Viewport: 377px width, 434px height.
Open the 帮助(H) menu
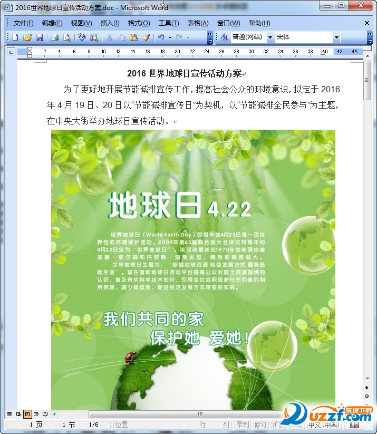point(259,23)
